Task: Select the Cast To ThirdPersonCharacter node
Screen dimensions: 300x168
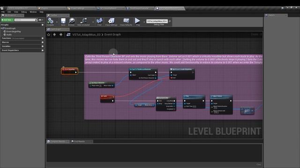Action: pyautogui.click(x=143, y=74)
